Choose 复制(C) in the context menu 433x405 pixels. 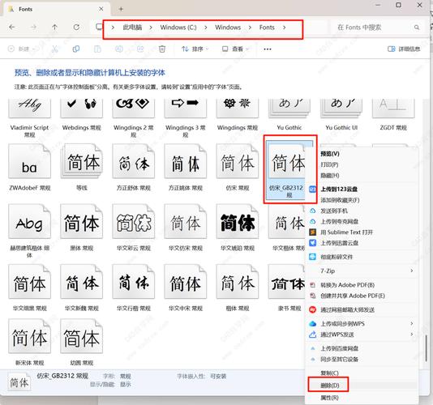(x=362, y=373)
